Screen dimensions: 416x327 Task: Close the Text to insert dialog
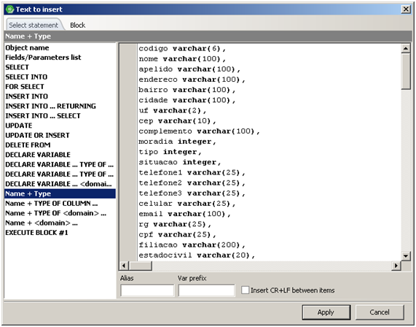coord(406,9)
